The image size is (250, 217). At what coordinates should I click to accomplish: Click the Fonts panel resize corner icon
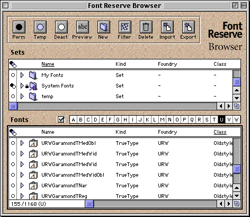pyautogui.click(x=237, y=204)
